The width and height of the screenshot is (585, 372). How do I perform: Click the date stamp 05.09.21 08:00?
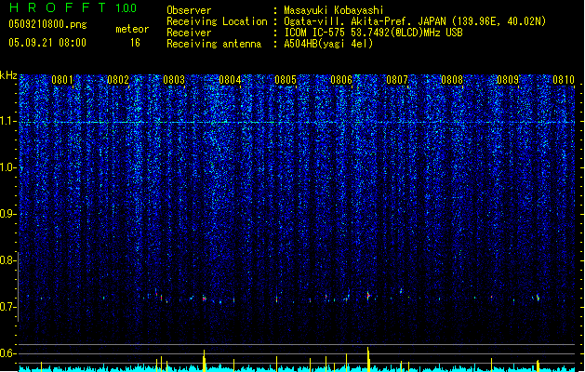point(47,43)
